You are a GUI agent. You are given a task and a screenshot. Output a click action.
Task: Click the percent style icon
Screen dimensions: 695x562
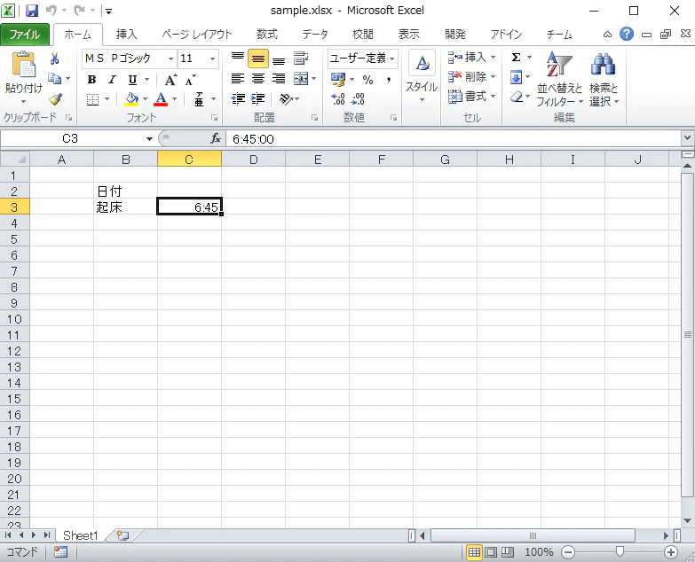tap(367, 80)
